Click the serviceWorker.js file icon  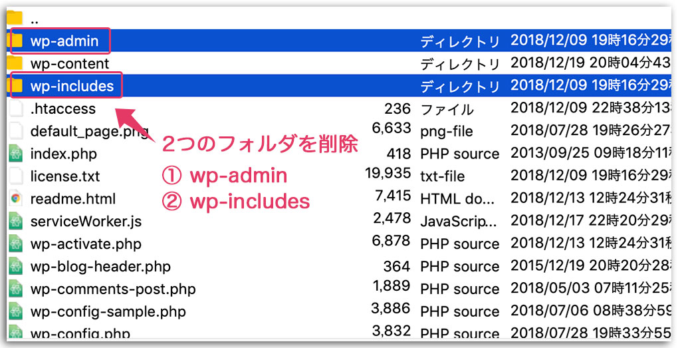click(x=16, y=221)
